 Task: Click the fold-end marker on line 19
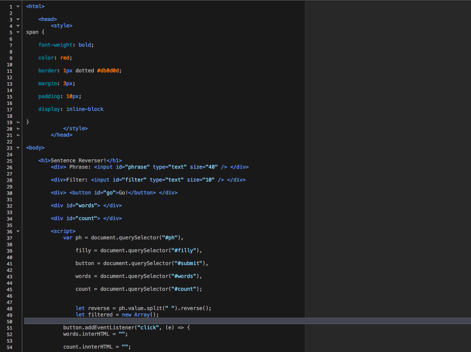(x=17, y=121)
